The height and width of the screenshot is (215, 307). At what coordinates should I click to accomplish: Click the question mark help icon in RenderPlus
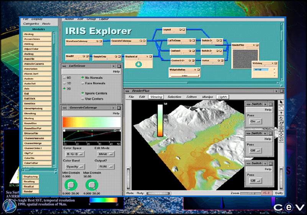pyautogui.click(x=281, y=113)
